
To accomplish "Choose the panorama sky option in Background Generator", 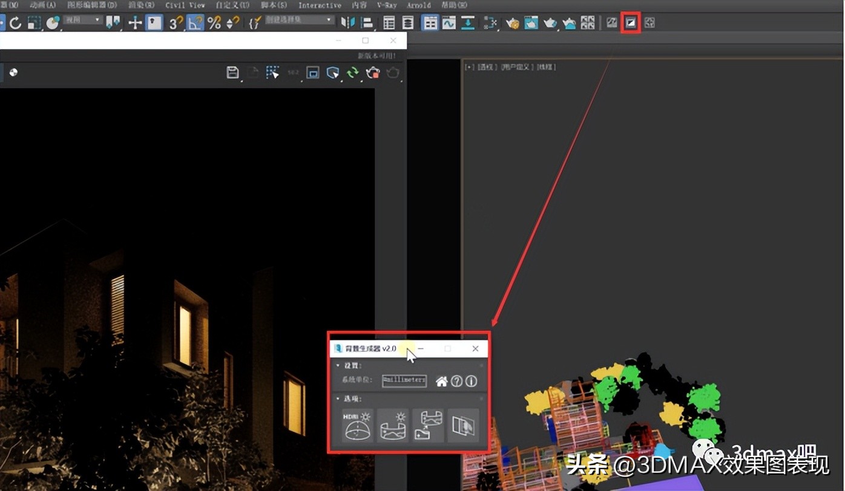I will (x=393, y=426).
